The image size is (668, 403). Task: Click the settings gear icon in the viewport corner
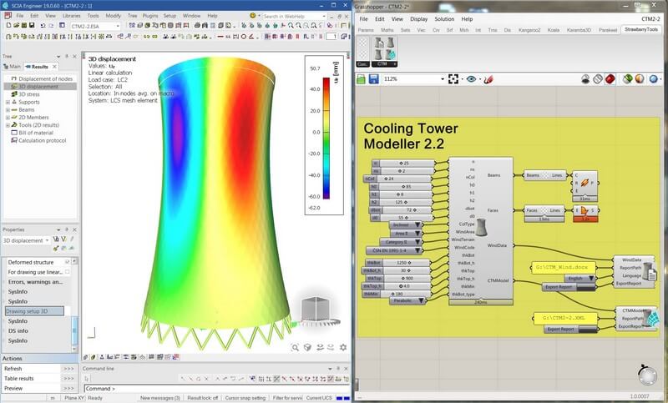pos(343,347)
